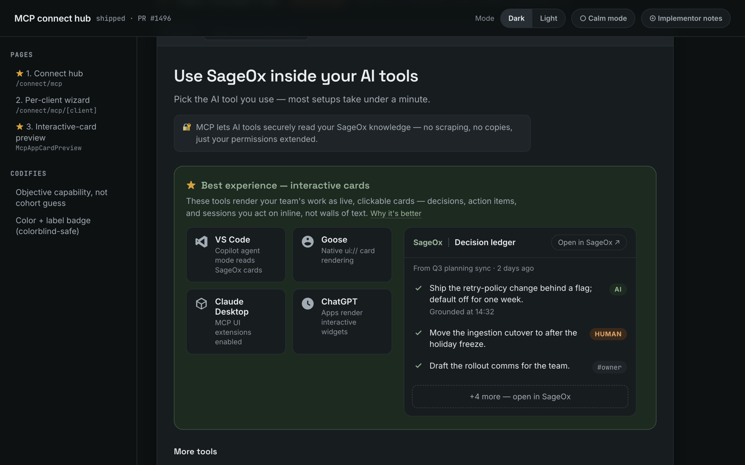Click 'Open in SageOx' button
The image size is (745, 465).
589,242
